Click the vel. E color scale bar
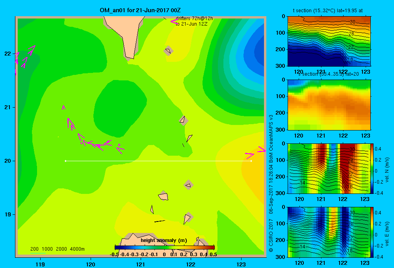 [372, 232]
